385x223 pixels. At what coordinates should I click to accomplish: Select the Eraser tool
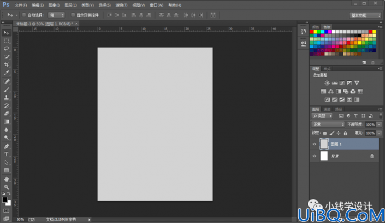[x=7, y=114]
